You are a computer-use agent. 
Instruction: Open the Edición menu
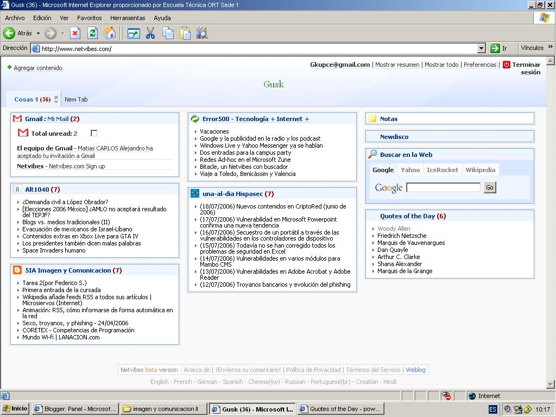[x=42, y=18]
